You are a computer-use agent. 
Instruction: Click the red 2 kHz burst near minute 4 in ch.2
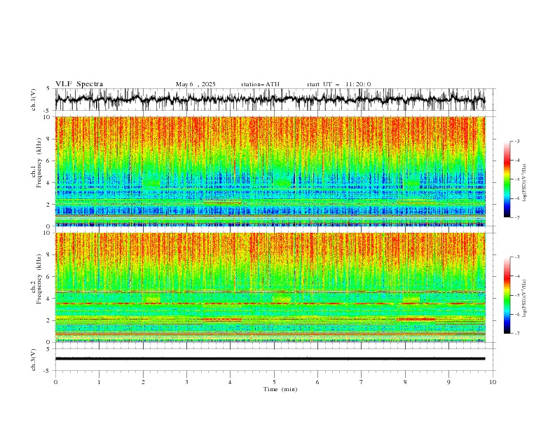pos(222,320)
